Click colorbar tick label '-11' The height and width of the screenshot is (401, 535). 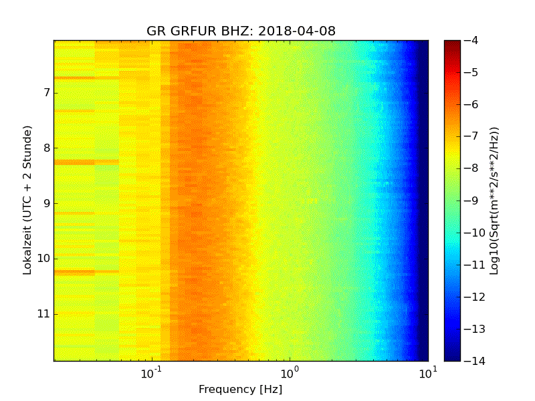point(475,265)
